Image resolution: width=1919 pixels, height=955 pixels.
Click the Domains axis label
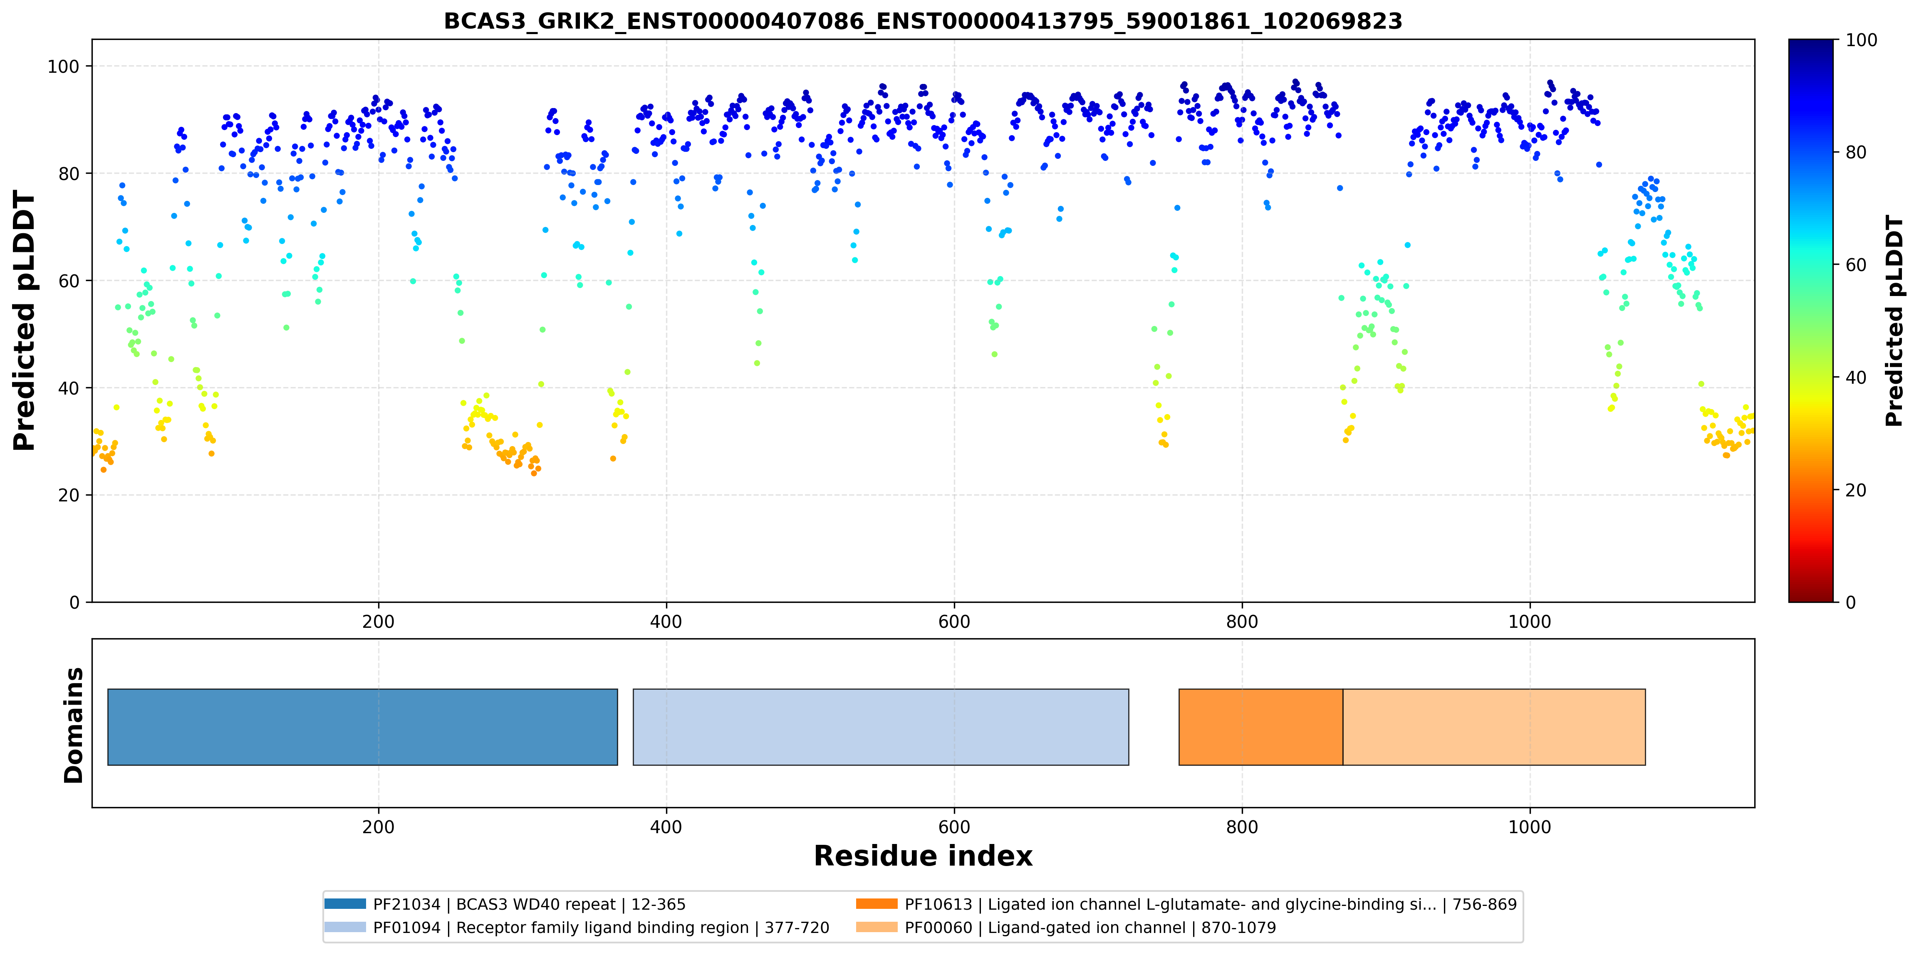[x=74, y=725]
